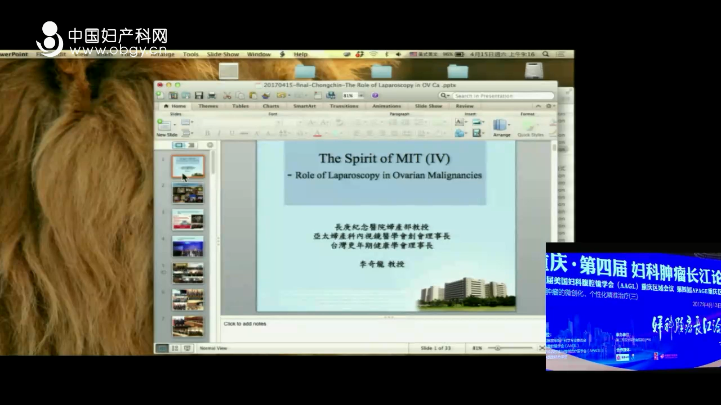Adjust the zoom slider in the status bar
The height and width of the screenshot is (405, 721).
[x=498, y=348]
